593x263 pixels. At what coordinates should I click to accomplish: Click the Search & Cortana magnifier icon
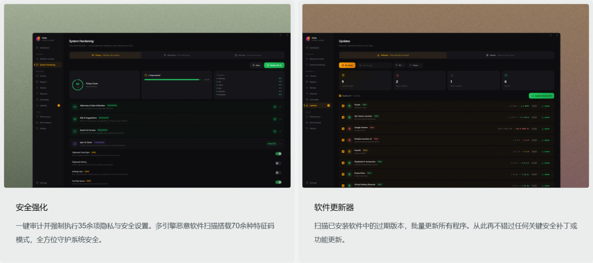coord(75,131)
